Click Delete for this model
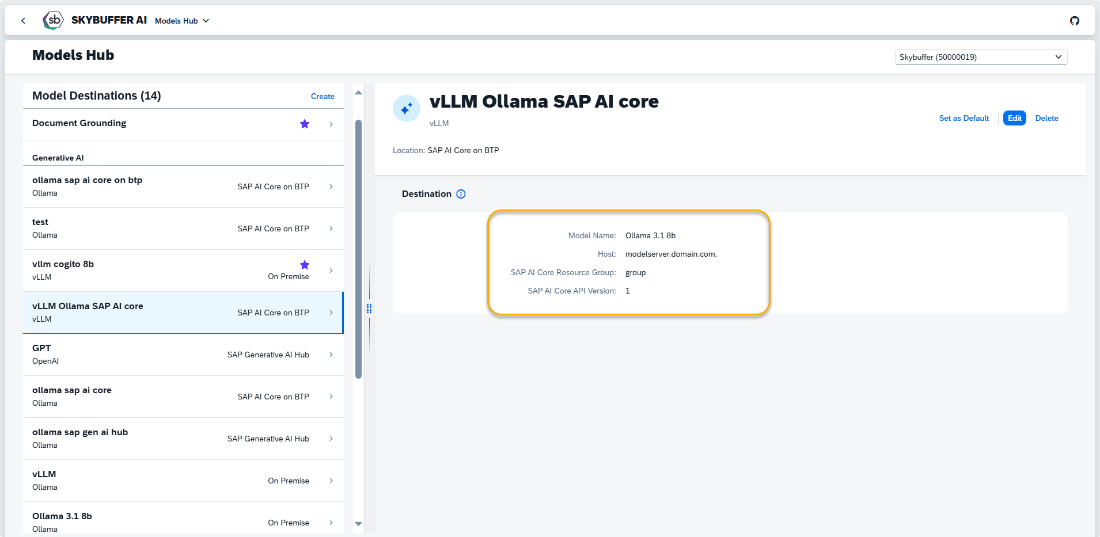Screen dimensions: 1100x537 1046,118
